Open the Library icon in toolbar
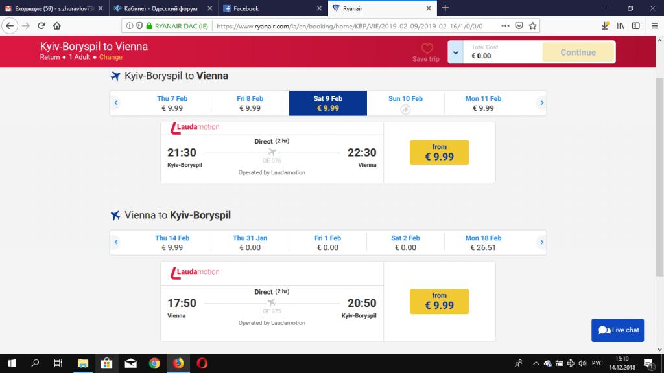 coord(621,26)
